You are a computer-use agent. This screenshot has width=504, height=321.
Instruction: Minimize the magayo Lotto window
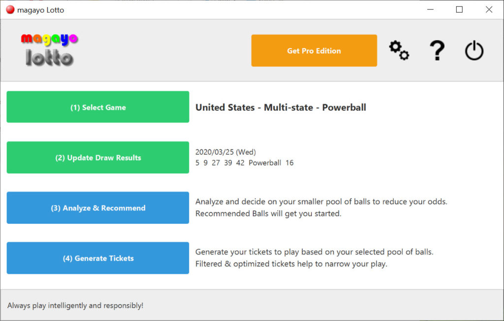(430, 10)
